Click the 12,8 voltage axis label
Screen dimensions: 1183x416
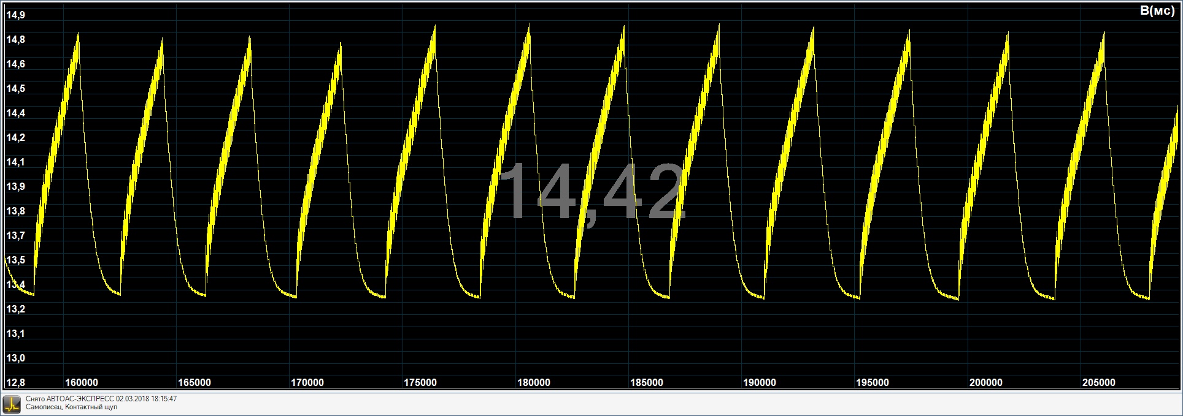click(15, 383)
